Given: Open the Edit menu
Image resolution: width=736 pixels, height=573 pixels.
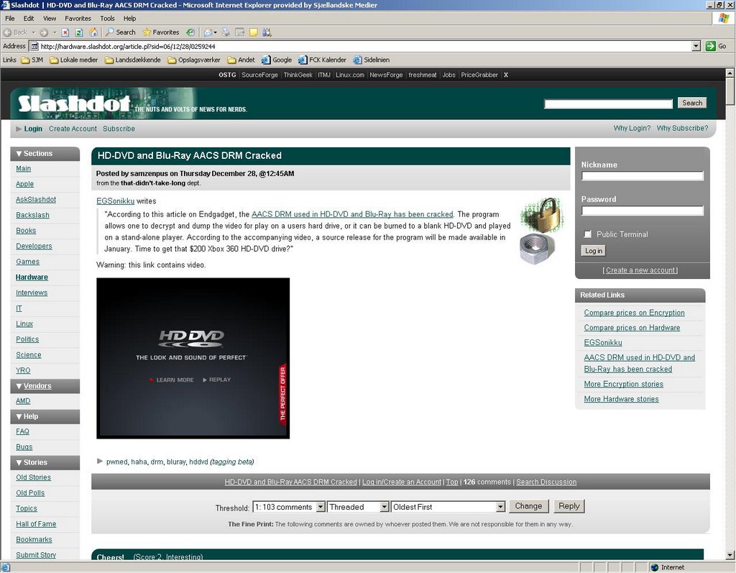Looking at the screenshot, I should (29, 18).
